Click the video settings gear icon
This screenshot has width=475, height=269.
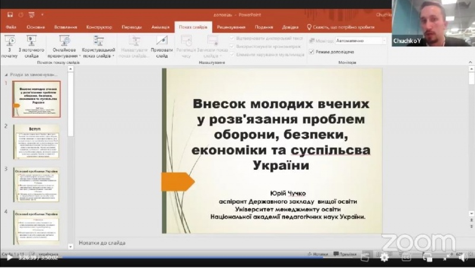point(384,257)
